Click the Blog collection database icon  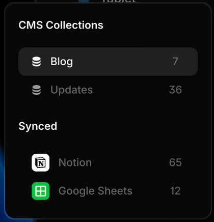click(37, 62)
